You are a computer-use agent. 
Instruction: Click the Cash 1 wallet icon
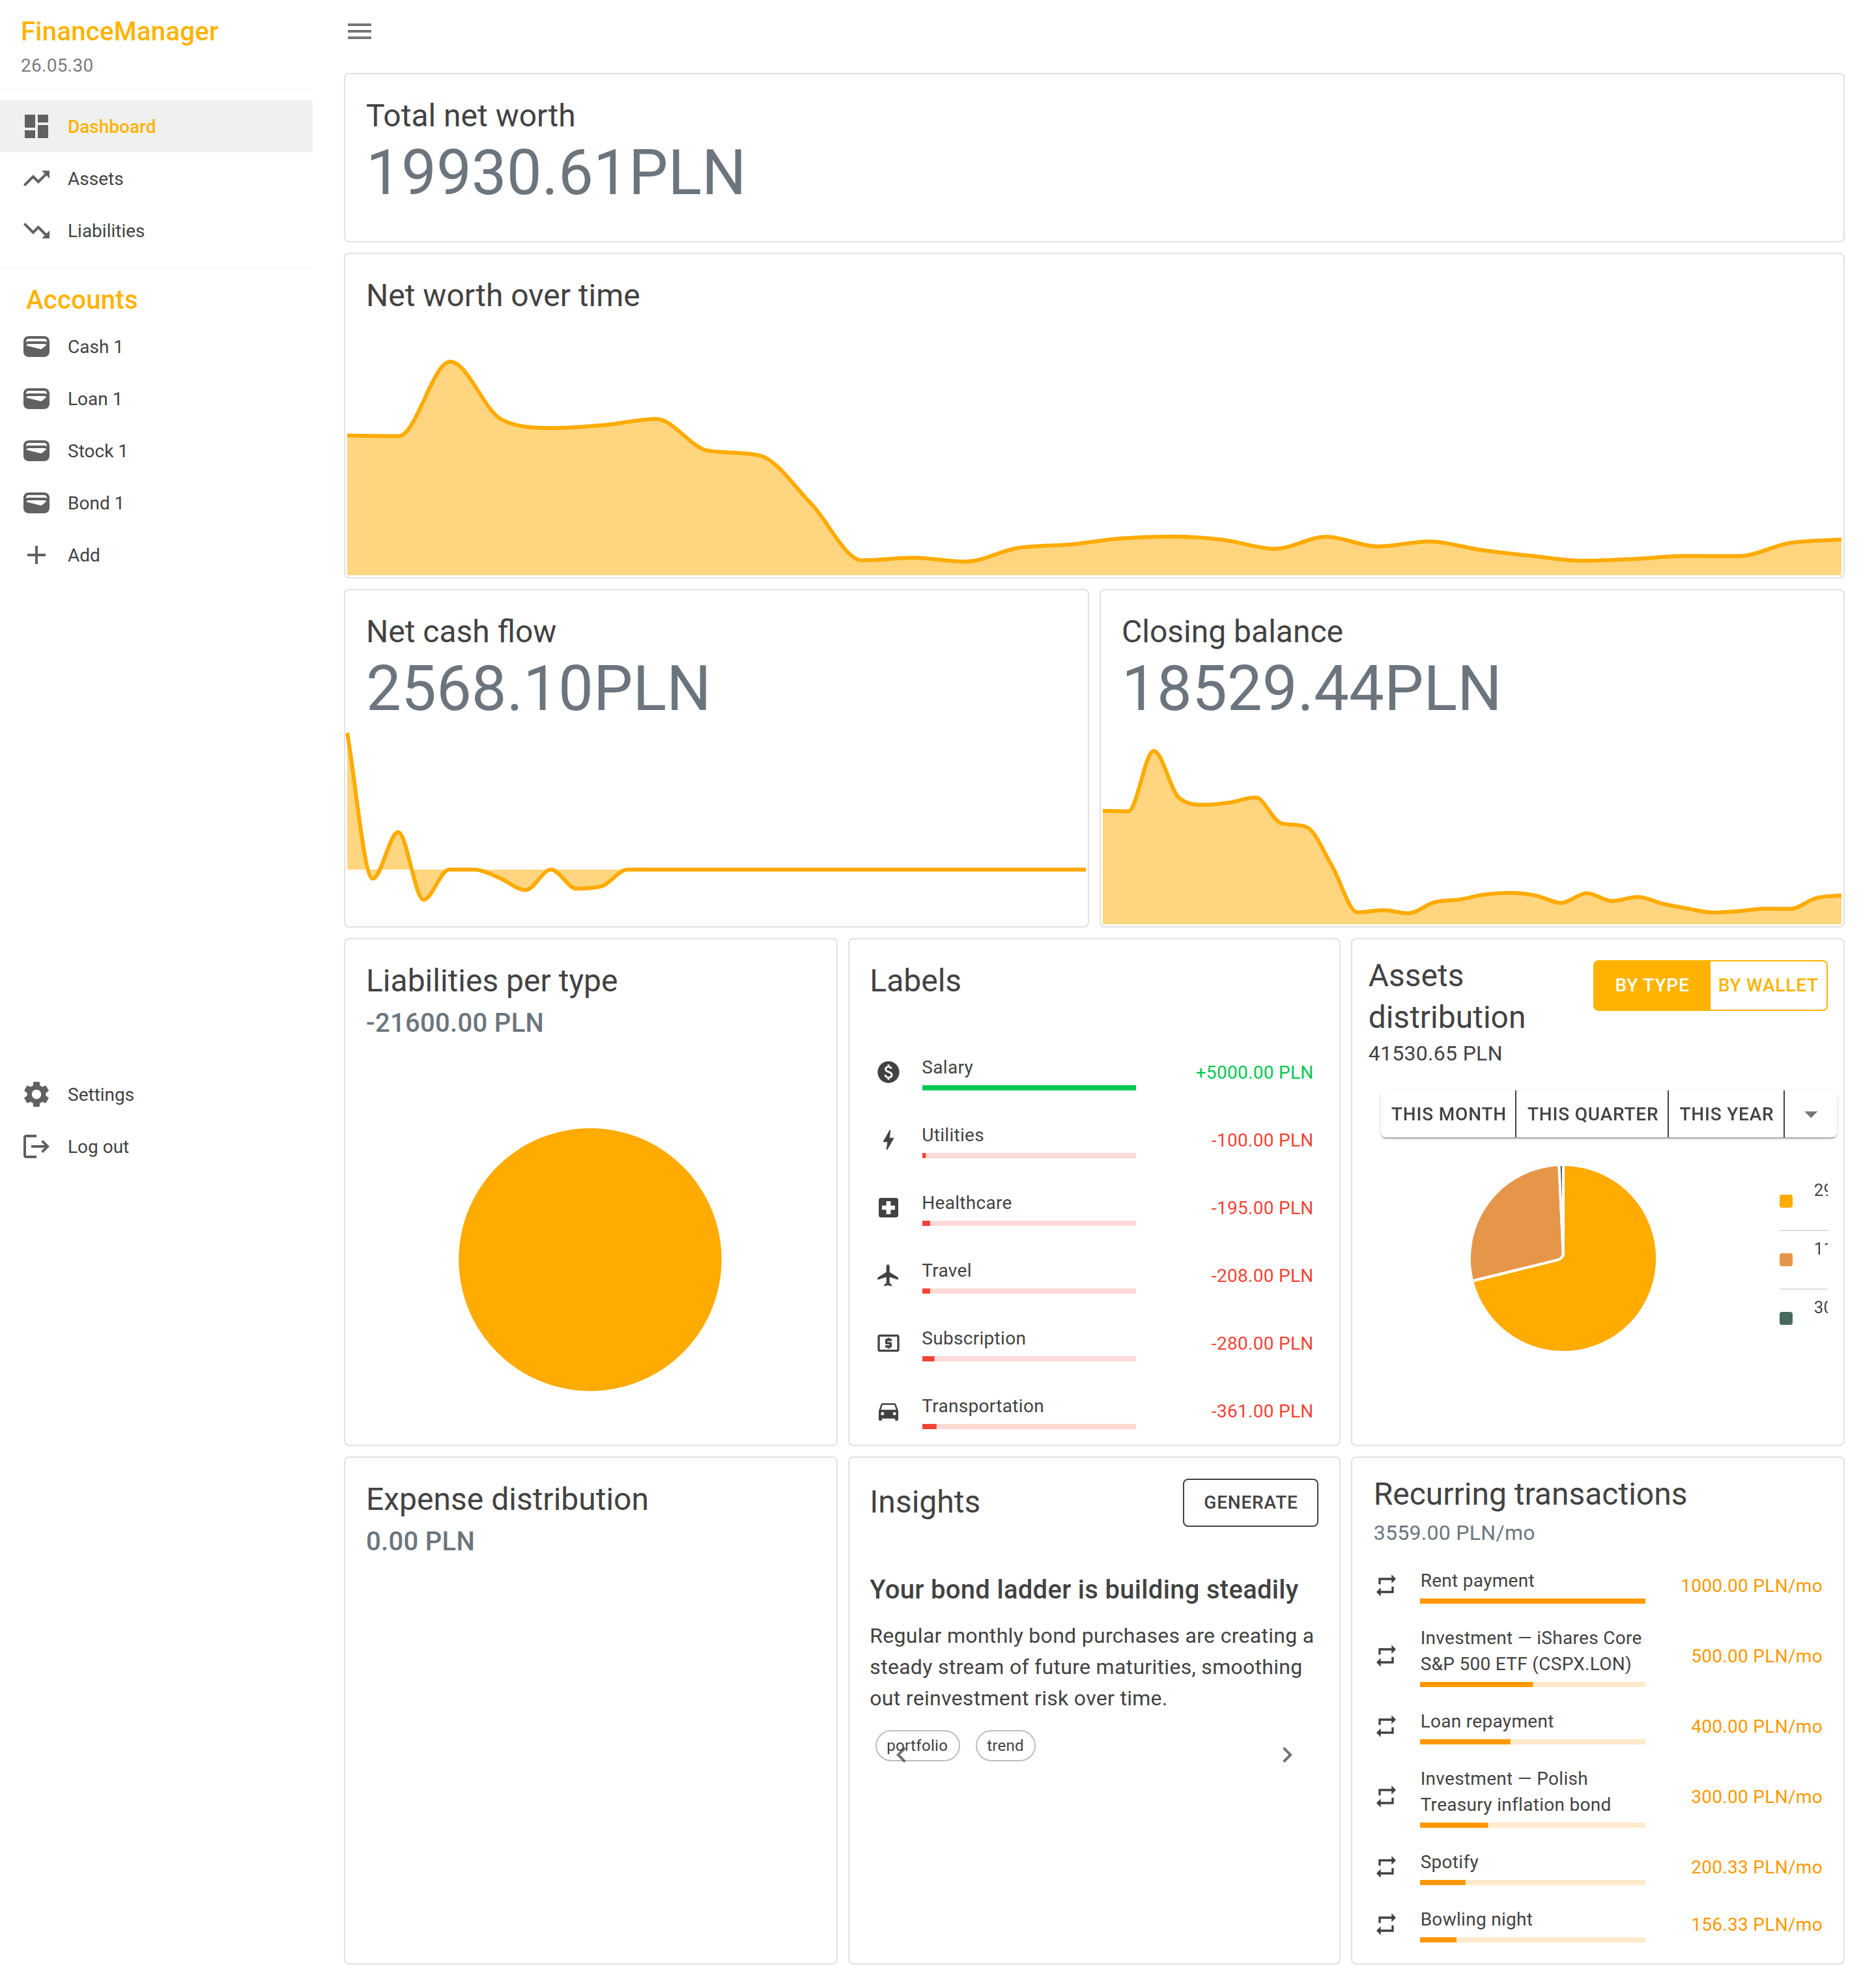(36, 346)
